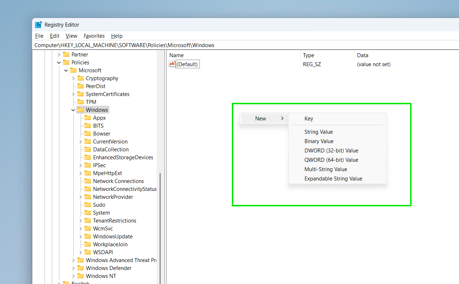The width and height of the screenshot is (459, 284).
Task: Open the Favorites menu
Action: pos(94,36)
